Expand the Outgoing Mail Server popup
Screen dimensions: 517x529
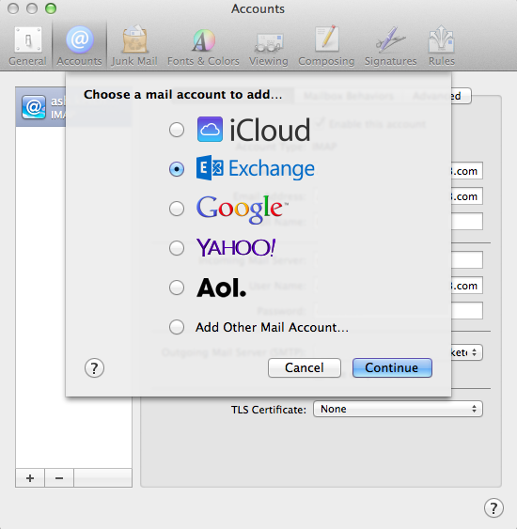(x=467, y=352)
